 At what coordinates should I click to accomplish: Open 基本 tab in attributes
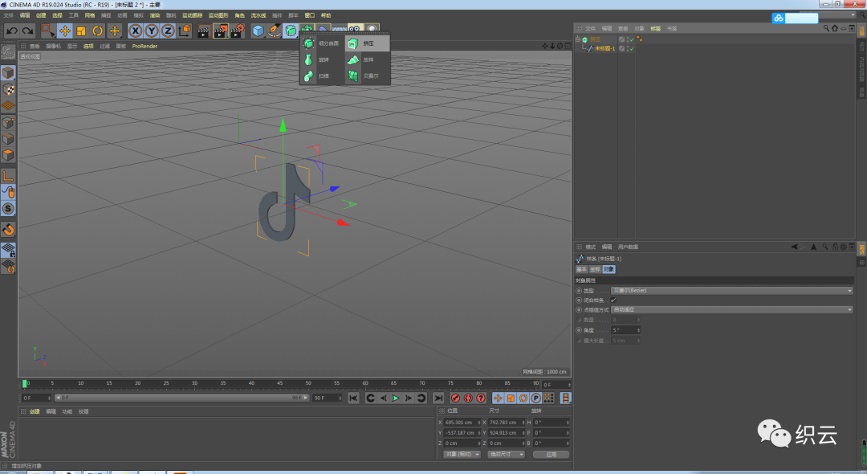click(x=582, y=269)
